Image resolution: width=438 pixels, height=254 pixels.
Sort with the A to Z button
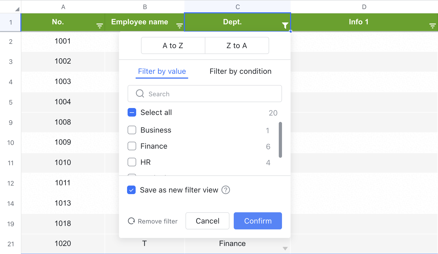[x=173, y=46]
